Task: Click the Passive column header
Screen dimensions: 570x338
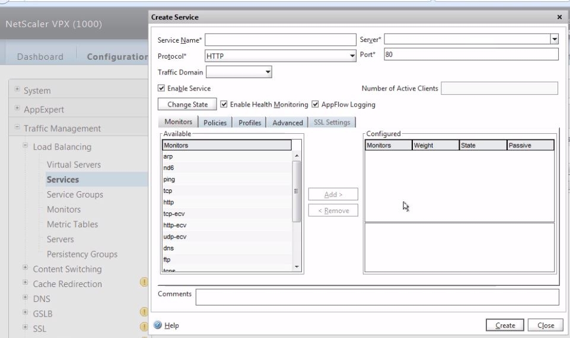Action: (x=530, y=145)
